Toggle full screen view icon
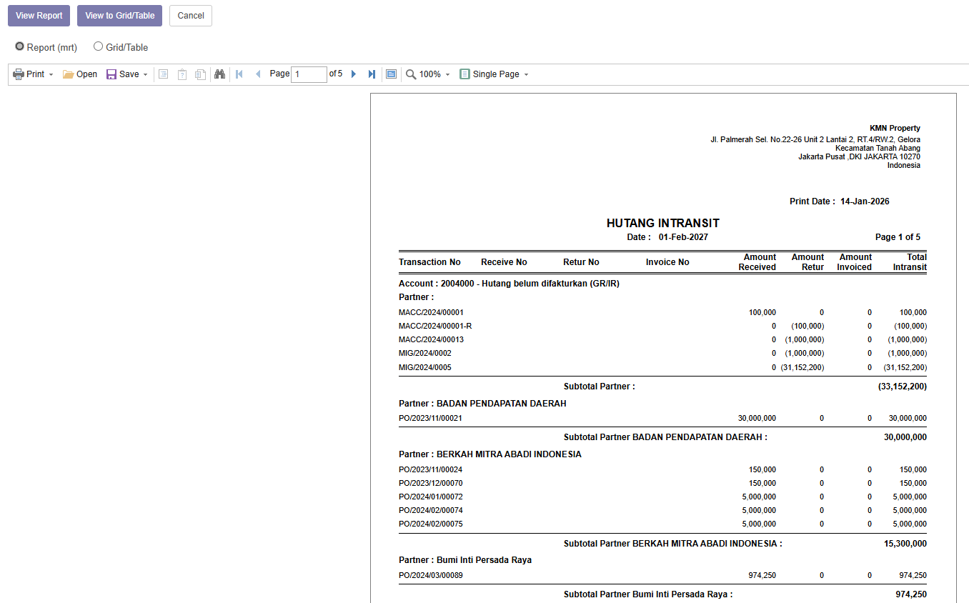969x603 pixels. [391, 74]
